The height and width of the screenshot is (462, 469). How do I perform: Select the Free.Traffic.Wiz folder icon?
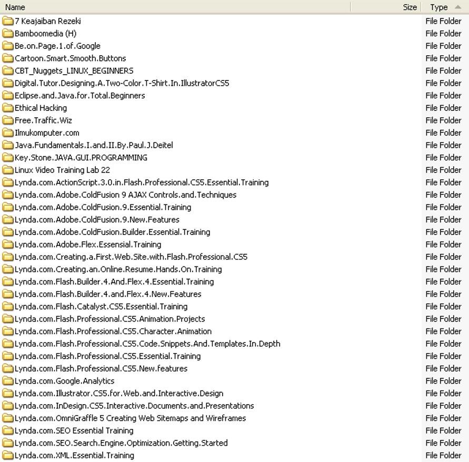[8, 120]
